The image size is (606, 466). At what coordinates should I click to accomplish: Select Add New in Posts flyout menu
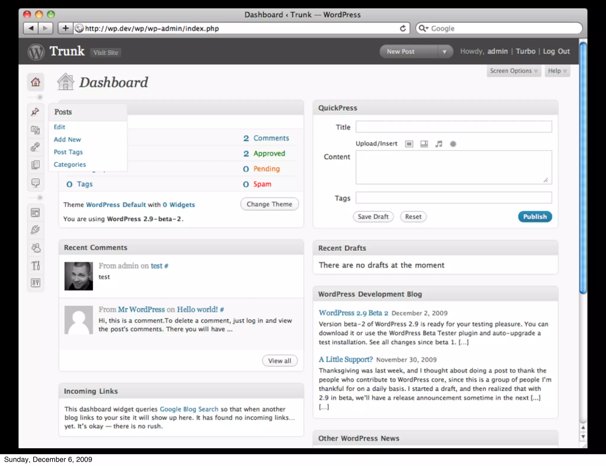coord(67,140)
